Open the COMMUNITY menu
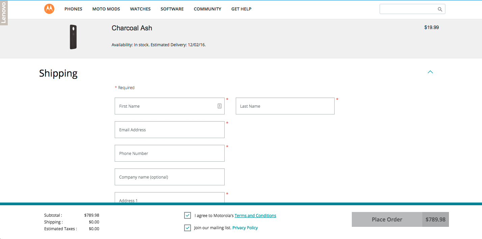The height and width of the screenshot is (239, 482). (x=207, y=9)
